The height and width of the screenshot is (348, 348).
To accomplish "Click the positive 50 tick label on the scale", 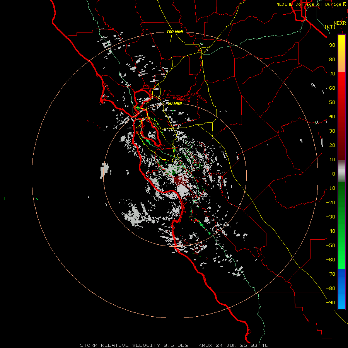I will point(332,102).
